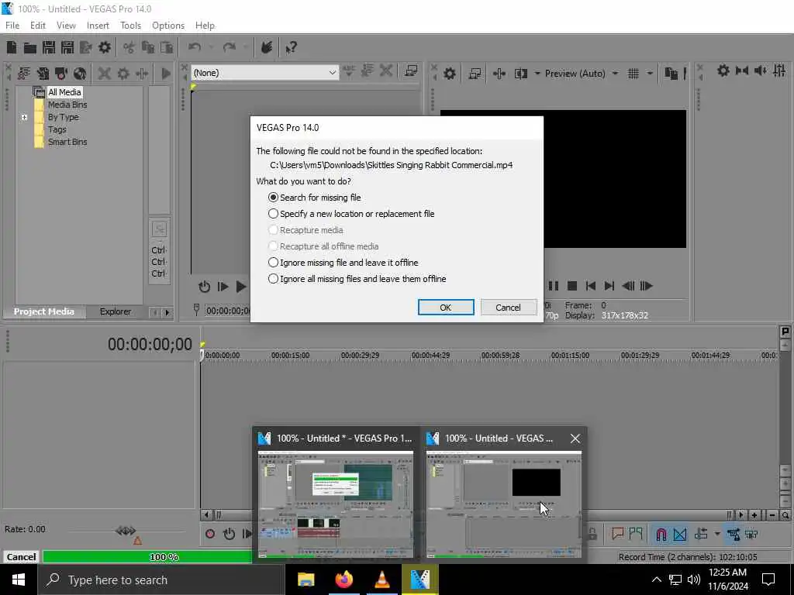Click the Insert Region icon
Viewport: 794px width, 595px height.
(636, 534)
